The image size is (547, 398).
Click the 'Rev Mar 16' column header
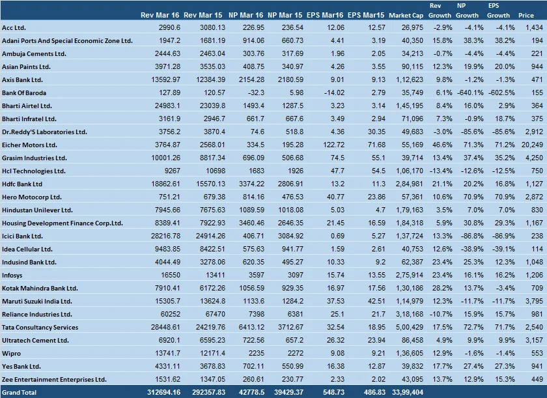[x=160, y=16]
